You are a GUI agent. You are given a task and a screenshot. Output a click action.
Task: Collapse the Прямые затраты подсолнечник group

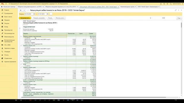(21, 36)
